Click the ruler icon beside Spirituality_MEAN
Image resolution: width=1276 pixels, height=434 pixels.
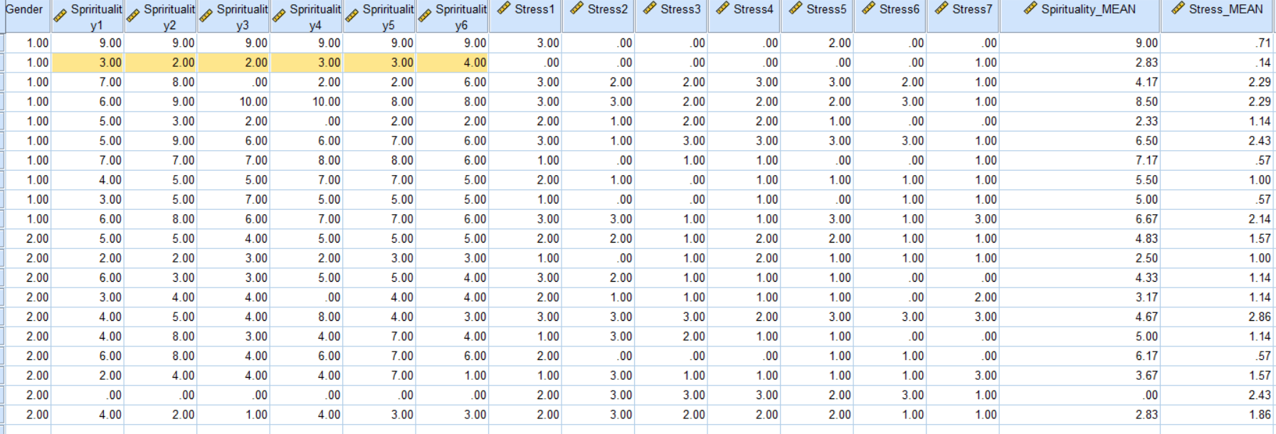1030,9
